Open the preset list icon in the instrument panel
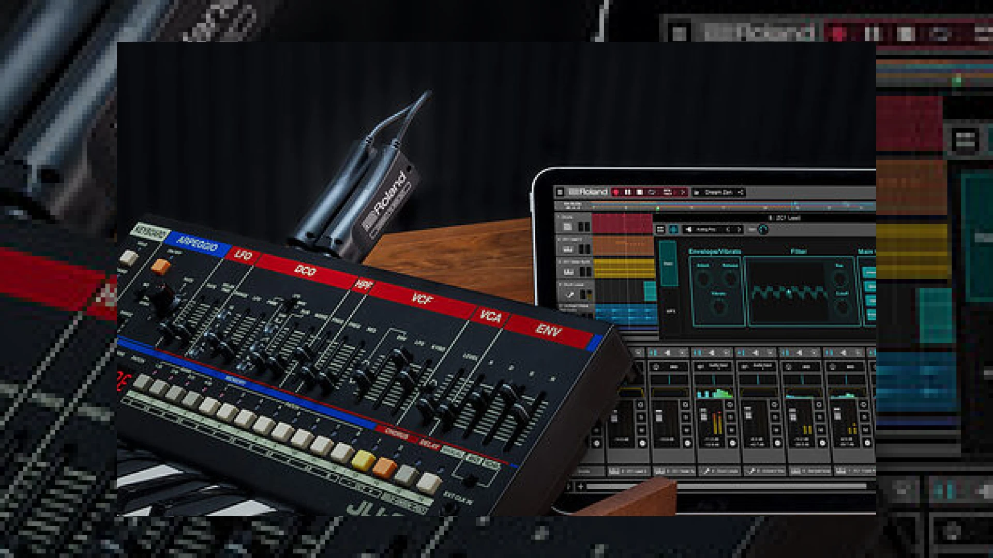The image size is (993, 558). point(661,229)
